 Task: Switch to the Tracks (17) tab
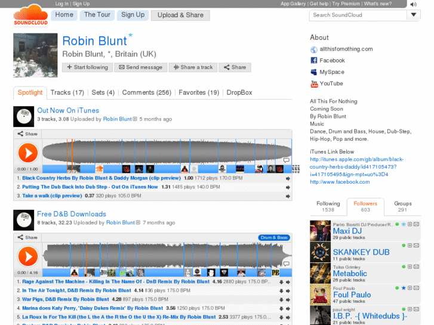(x=67, y=92)
